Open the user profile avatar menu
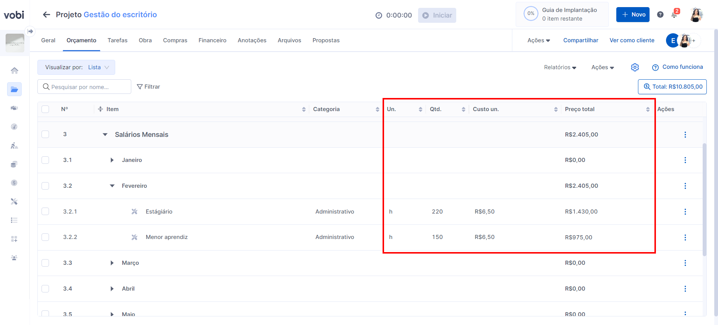This screenshot has width=718, height=325. [x=696, y=15]
